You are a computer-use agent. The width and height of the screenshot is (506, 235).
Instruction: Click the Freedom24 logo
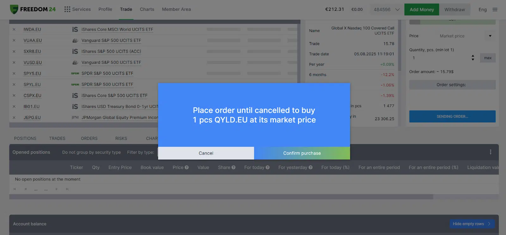(33, 9)
